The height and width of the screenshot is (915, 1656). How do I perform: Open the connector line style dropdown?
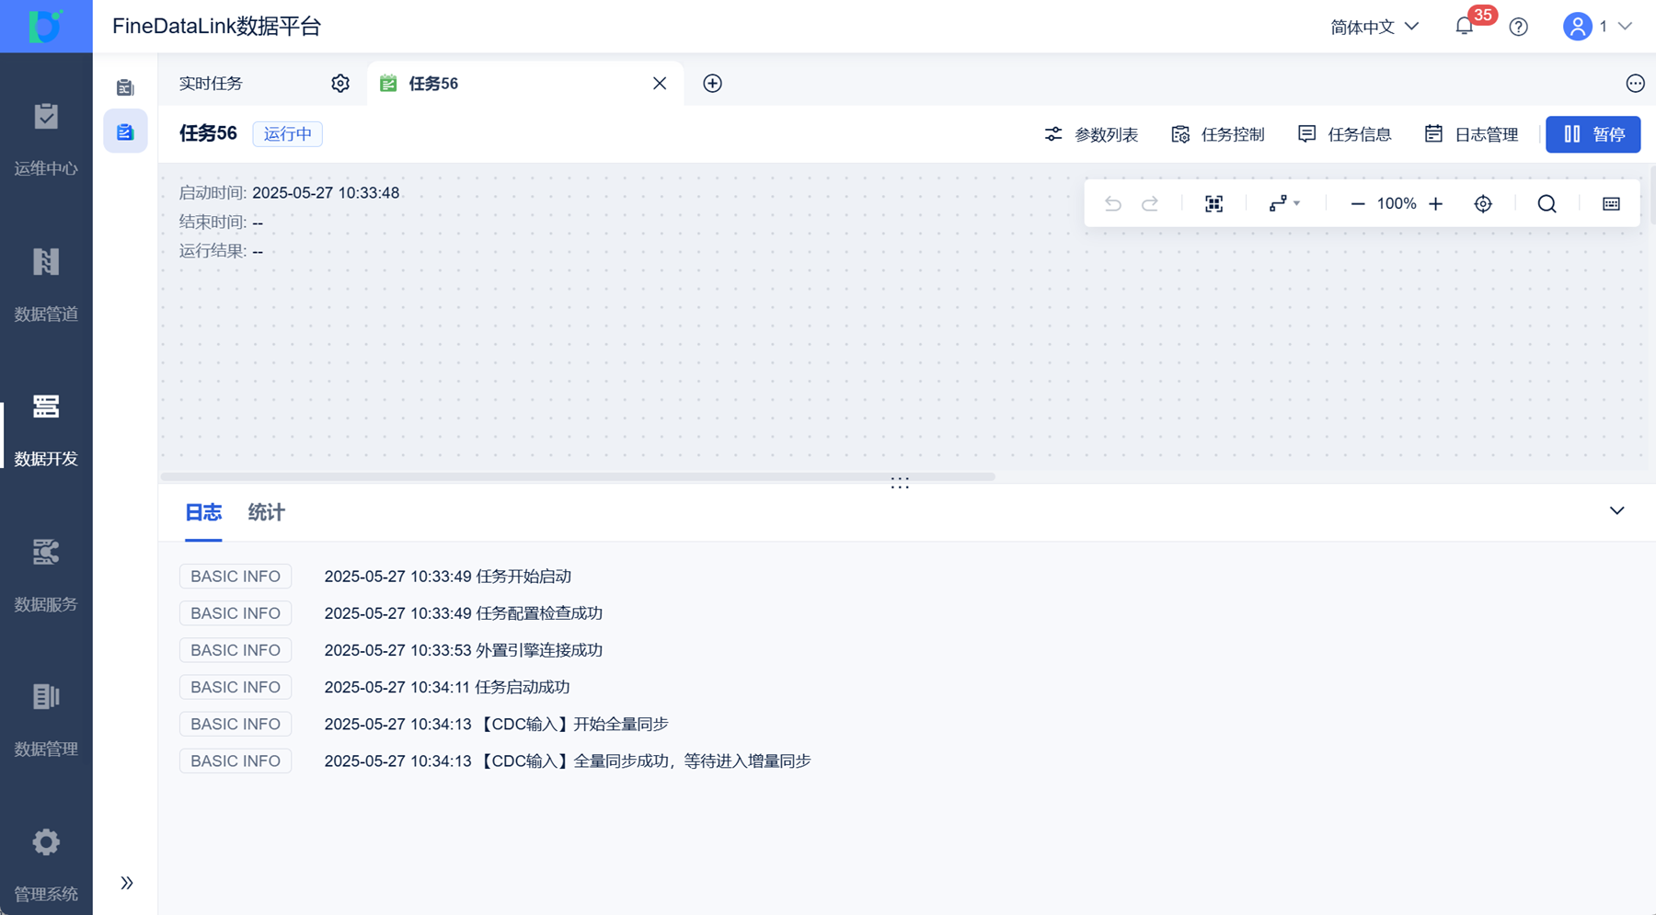(x=1284, y=203)
